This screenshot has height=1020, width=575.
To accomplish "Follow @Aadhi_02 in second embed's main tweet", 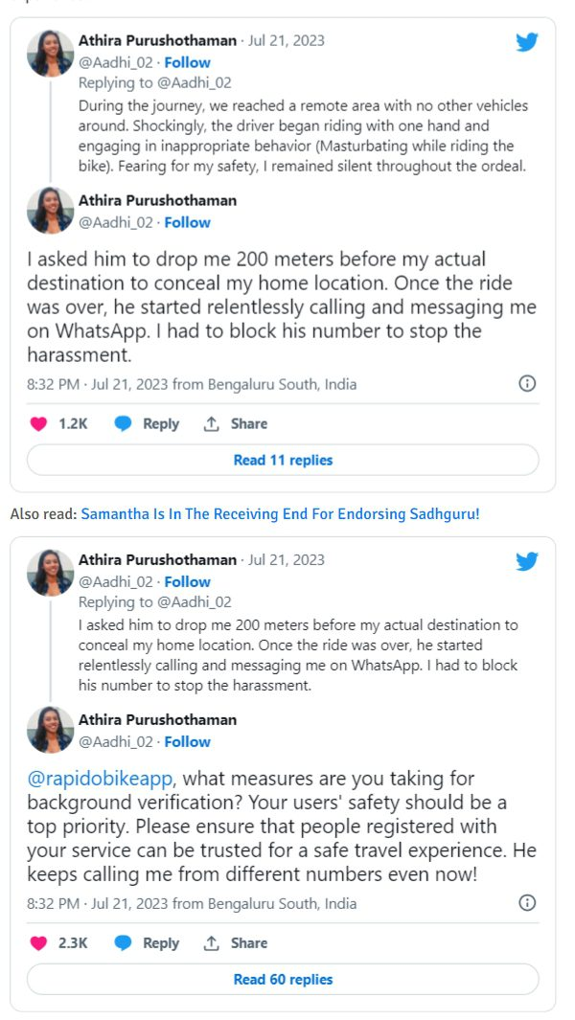I will click(188, 741).
